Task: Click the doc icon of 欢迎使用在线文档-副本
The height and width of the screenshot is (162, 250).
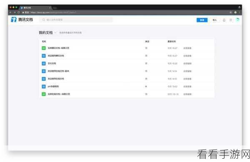Action: [44, 71]
